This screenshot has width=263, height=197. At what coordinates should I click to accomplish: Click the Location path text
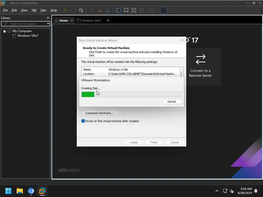[x=142, y=74]
